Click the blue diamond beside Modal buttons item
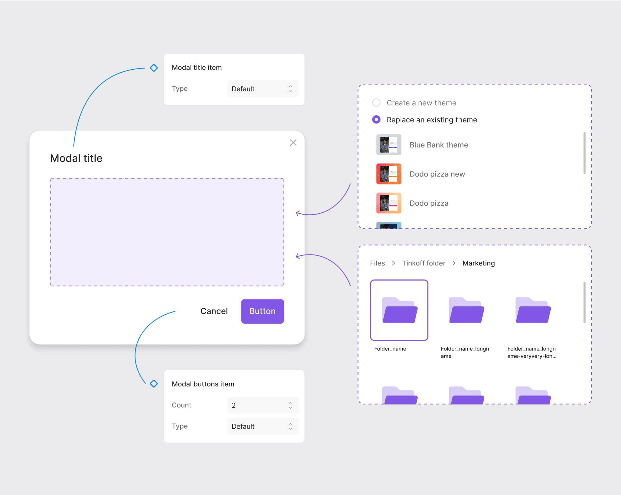 (154, 384)
